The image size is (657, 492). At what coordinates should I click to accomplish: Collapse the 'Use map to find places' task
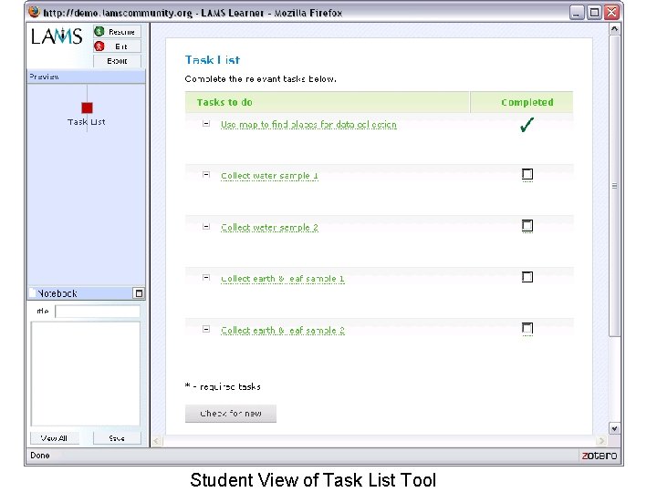pyautogui.click(x=206, y=123)
